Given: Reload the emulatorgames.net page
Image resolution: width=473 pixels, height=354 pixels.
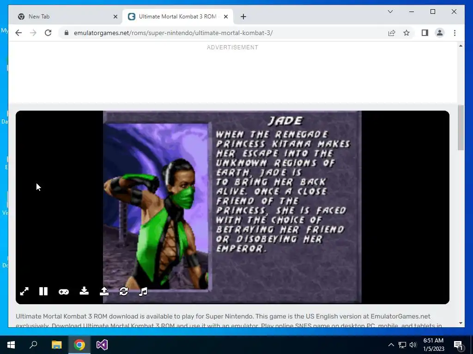Looking at the screenshot, I should [x=48, y=33].
